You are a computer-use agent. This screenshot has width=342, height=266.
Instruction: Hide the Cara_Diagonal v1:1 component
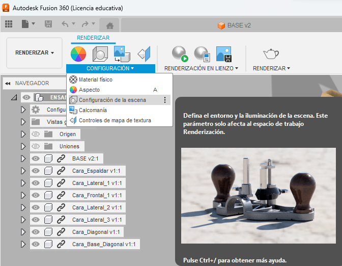click(36, 232)
